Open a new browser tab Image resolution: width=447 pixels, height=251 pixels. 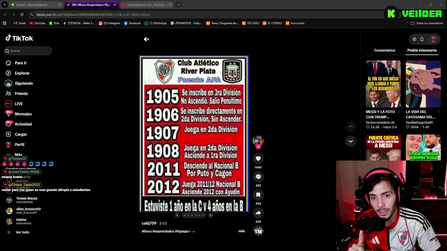point(178,5)
